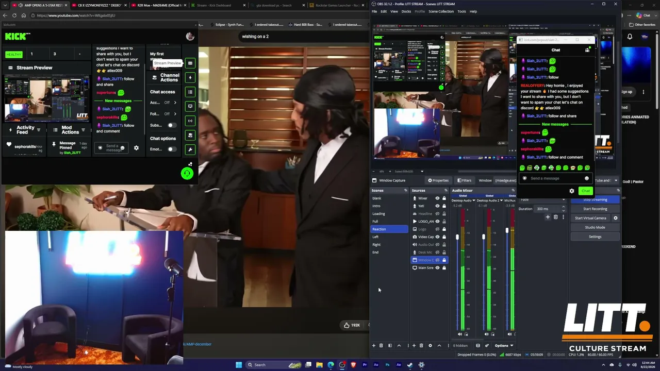Click green Chat send button
Screen dimensions: 660x371
coord(585,191)
